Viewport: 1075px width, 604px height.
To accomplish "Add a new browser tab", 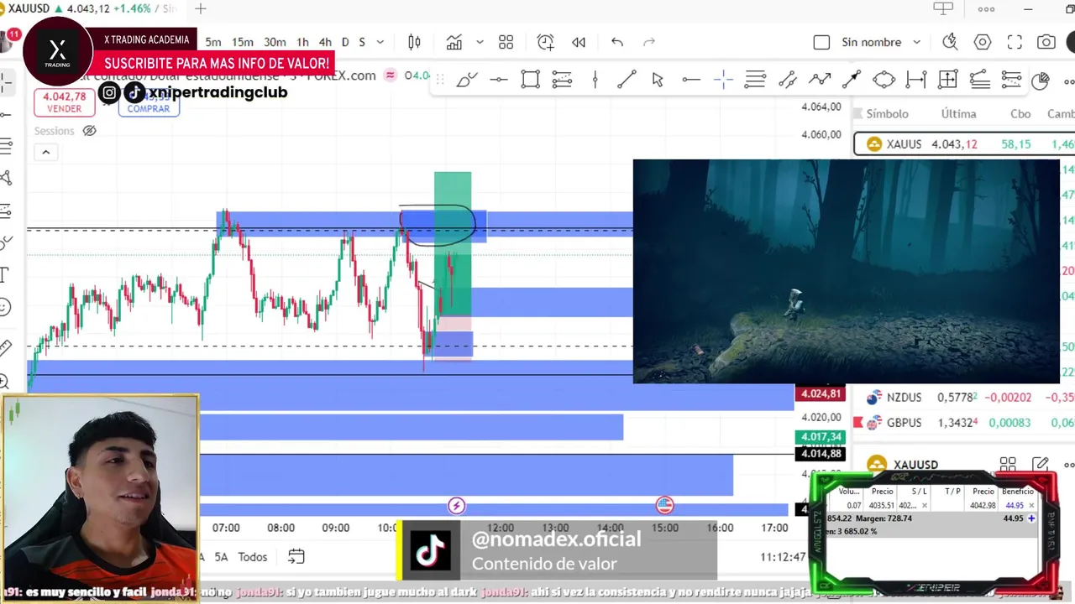I will coord(200,8).
